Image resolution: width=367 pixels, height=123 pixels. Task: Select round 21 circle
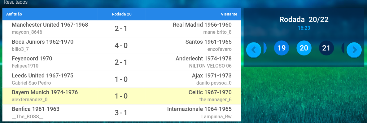click(326, 48)
